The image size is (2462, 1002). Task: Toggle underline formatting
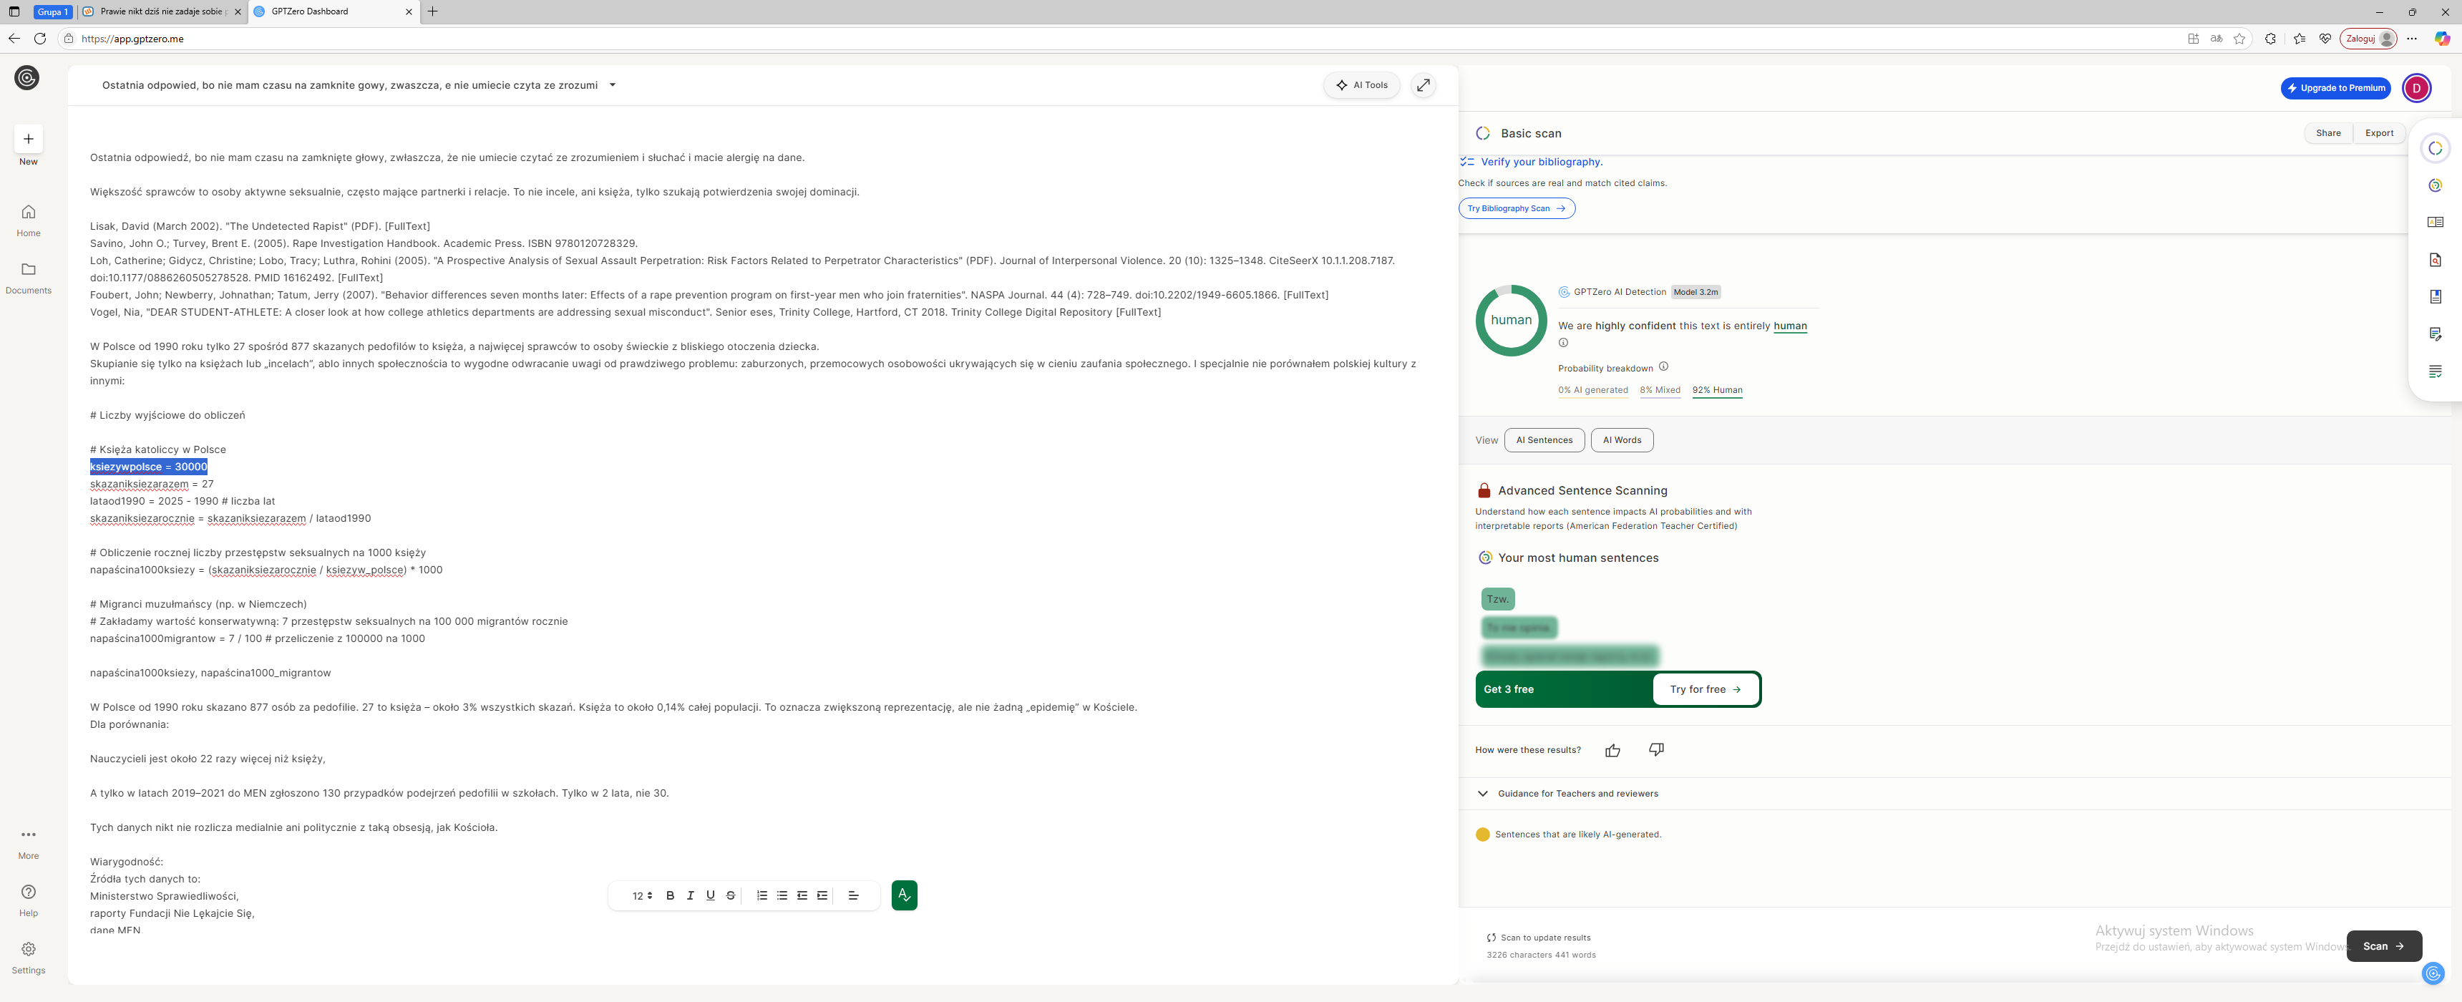710,896
